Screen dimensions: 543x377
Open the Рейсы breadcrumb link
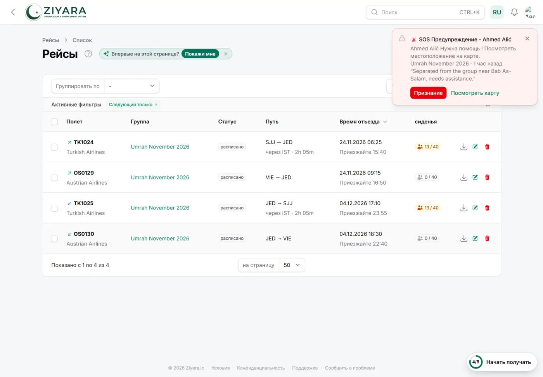(x=50, y=40)
